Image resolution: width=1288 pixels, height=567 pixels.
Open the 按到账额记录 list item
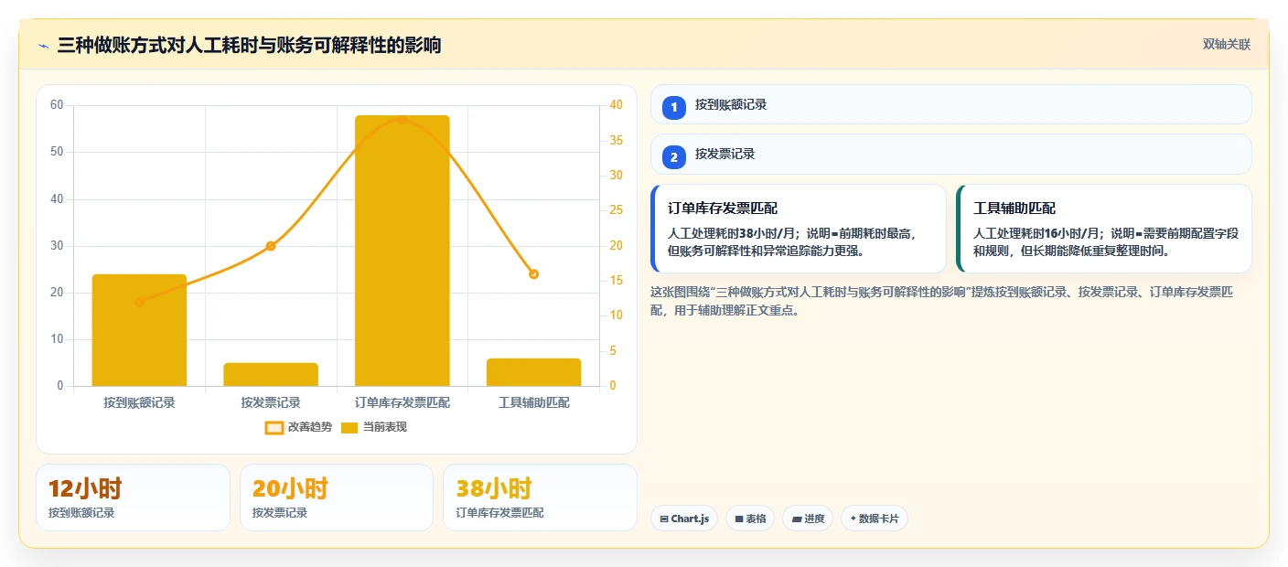(x=950, y=104)
